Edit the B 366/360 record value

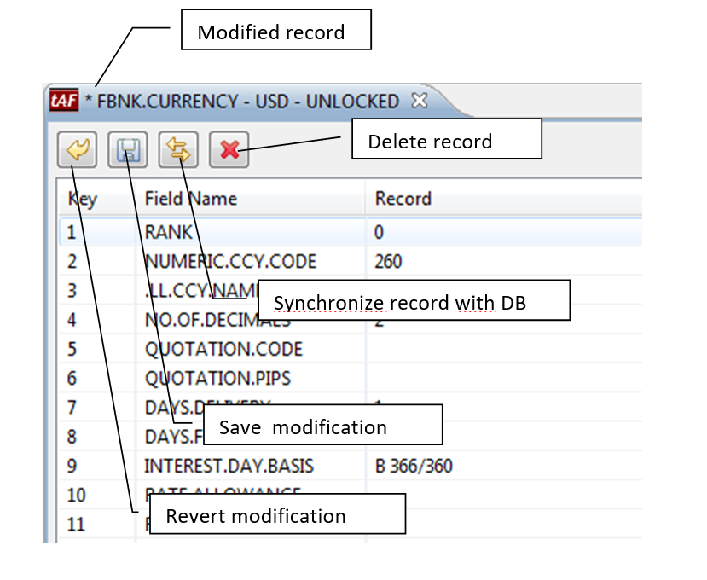pyautogui.click(x=414, y=467)
